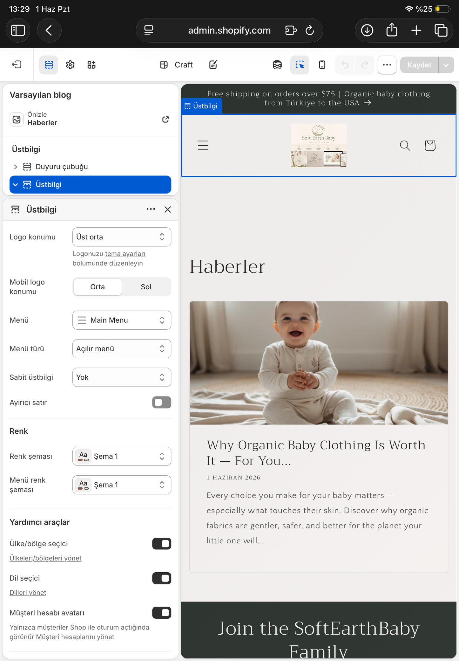Switch to the Sections panel icon
The height and width of the screenshot is (661, 459).
click(49, 65)
